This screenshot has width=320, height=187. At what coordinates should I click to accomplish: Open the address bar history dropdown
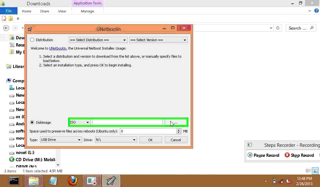click(x=271, y=28)
